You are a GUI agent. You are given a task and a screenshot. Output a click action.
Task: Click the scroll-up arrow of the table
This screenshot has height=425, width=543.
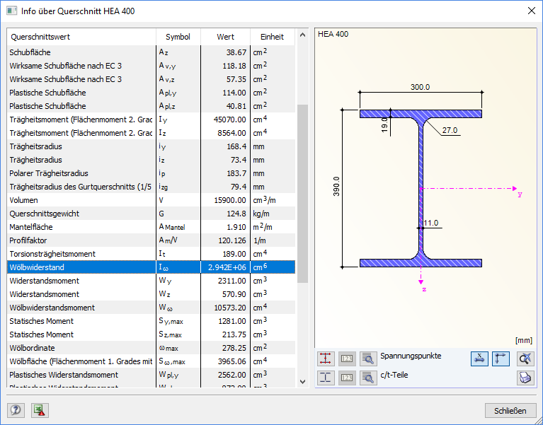tap(302, 35)
